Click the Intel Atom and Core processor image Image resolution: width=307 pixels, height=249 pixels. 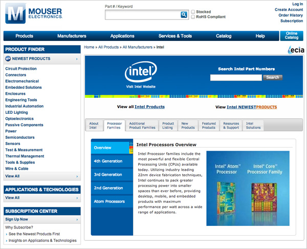[x=248, y=188]
